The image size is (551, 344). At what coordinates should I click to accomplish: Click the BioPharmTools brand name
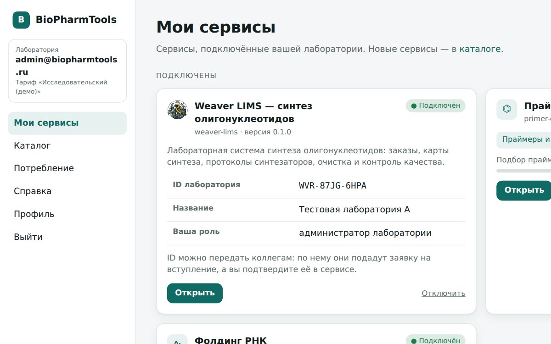[76, 20]
